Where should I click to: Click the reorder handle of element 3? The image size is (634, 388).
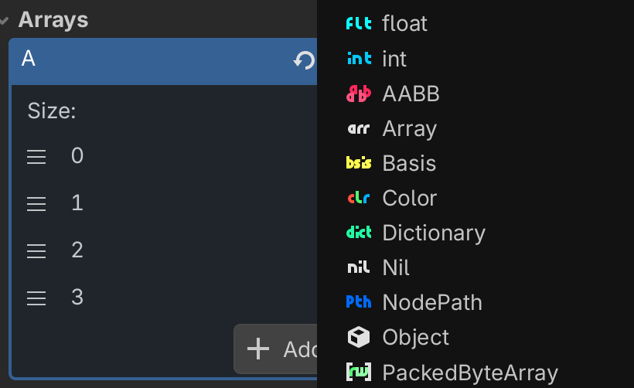[x=37, y=298]
